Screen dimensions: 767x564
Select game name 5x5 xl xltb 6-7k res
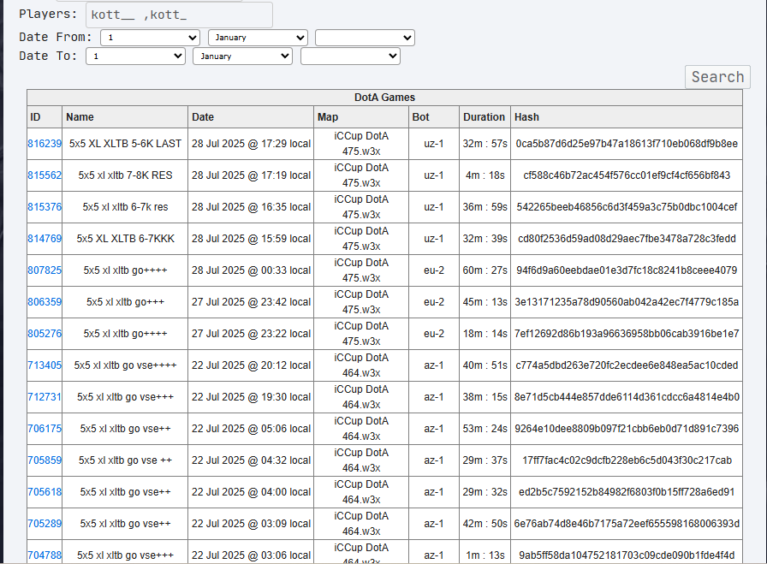125,207
